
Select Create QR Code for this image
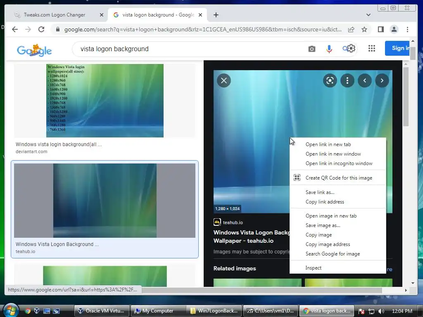pos(338,178)
